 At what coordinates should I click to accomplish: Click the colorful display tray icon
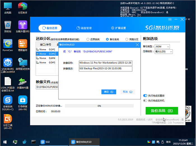point(149,142)
